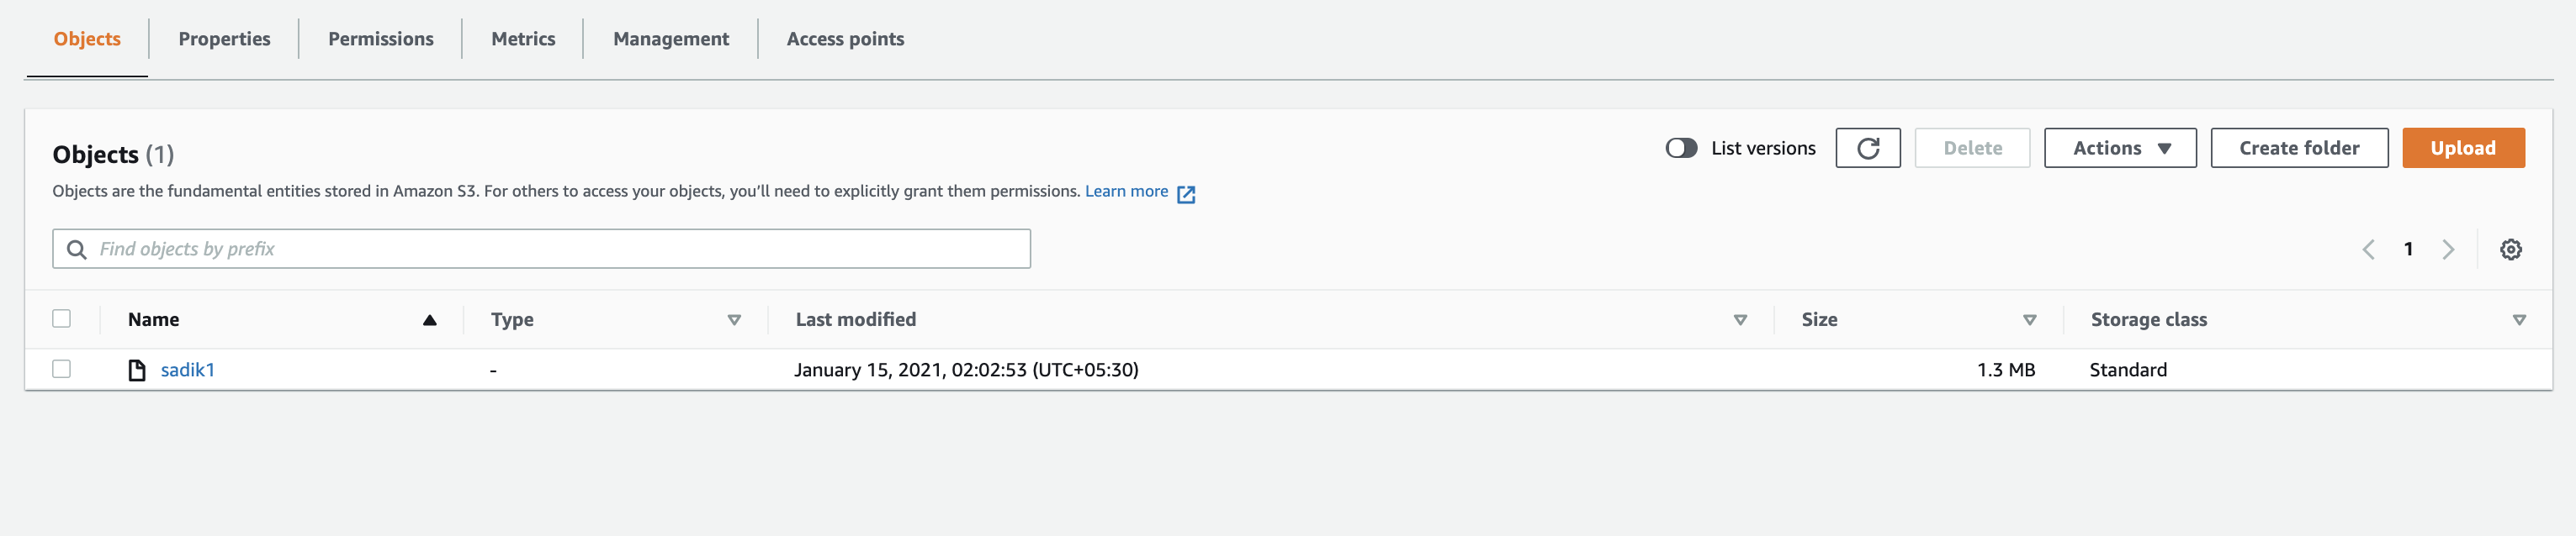The image size is (2576, 536).
Task: Open the Management tab
Action: pos(671,39)
